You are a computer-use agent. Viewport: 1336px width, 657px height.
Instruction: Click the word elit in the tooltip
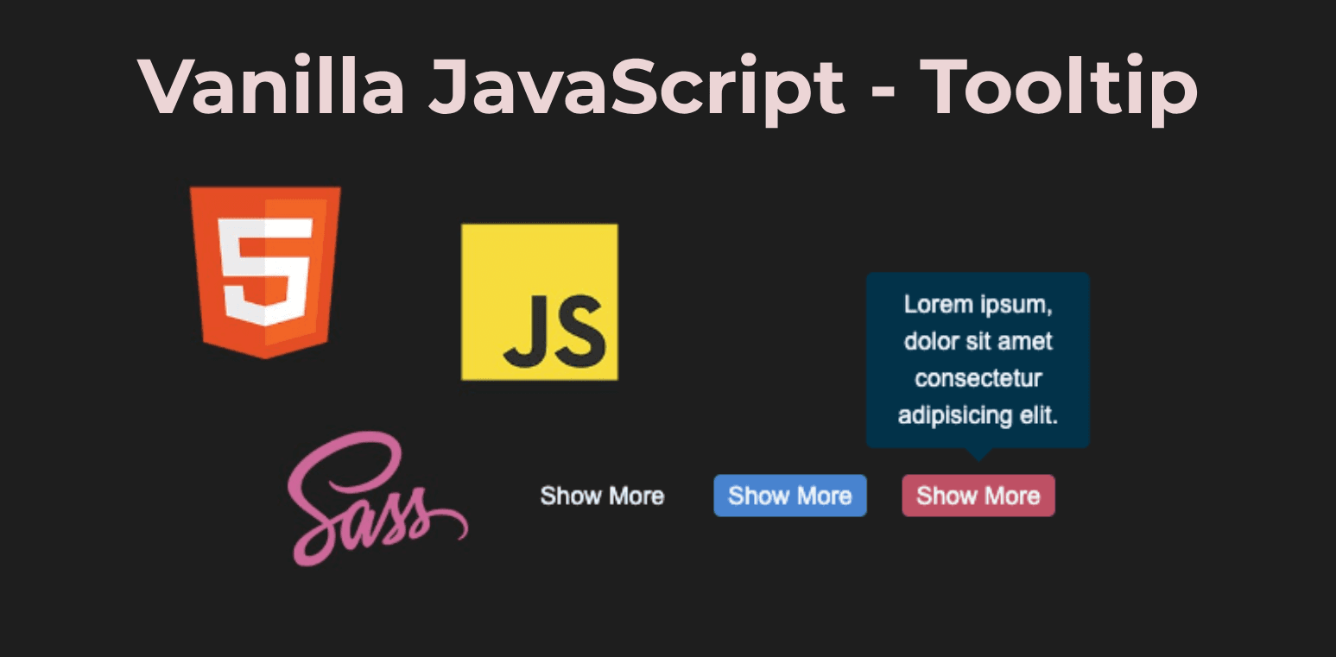[1039, 415]
